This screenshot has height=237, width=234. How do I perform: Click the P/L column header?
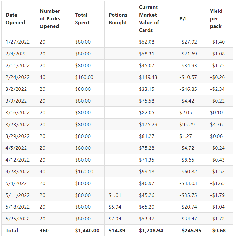(x=184, y=19)
